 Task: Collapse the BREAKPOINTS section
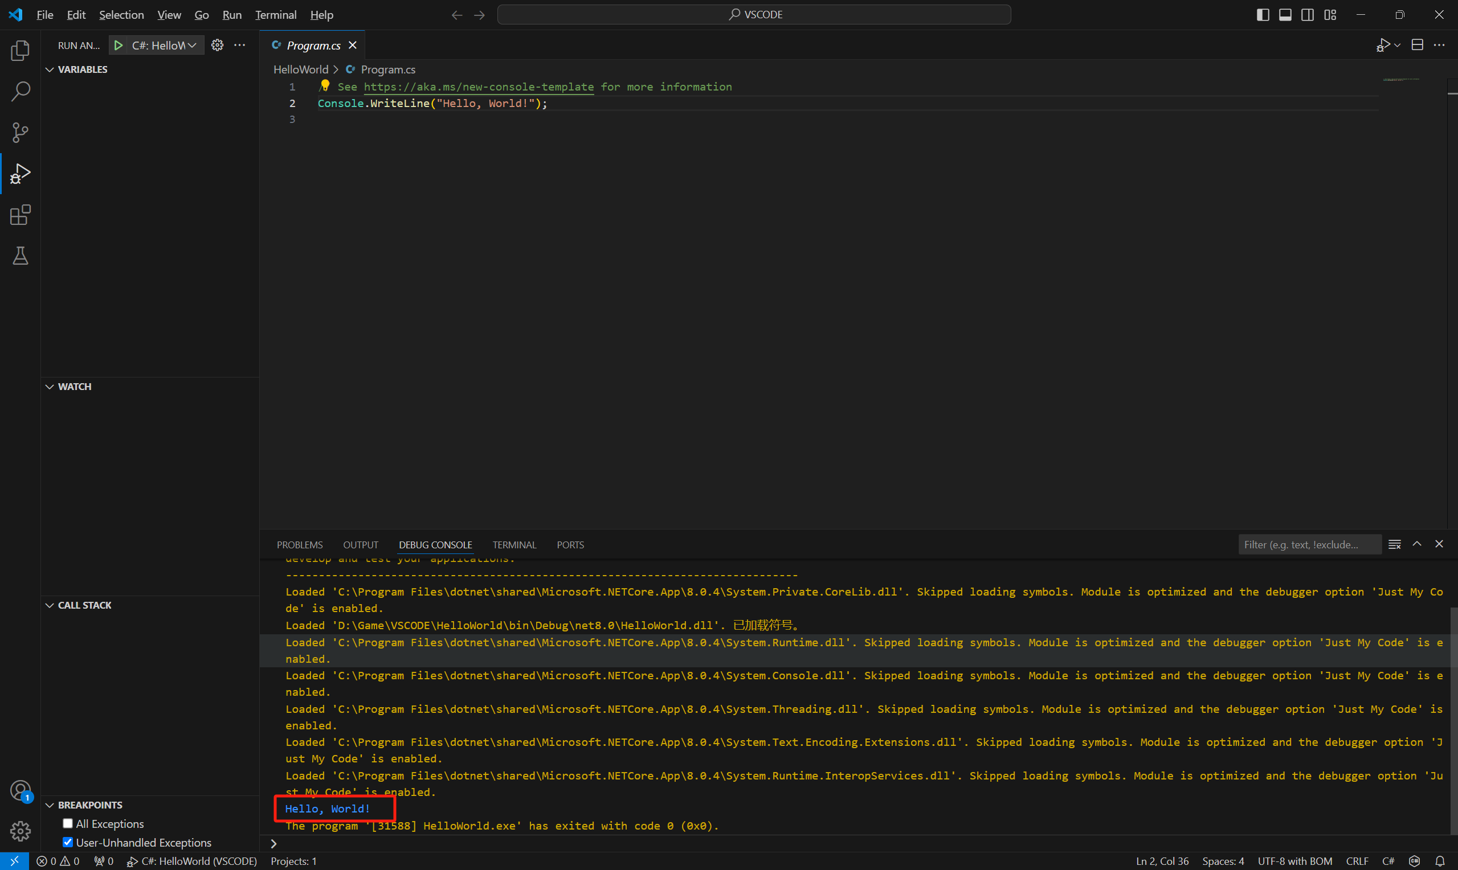coord(84,805)
